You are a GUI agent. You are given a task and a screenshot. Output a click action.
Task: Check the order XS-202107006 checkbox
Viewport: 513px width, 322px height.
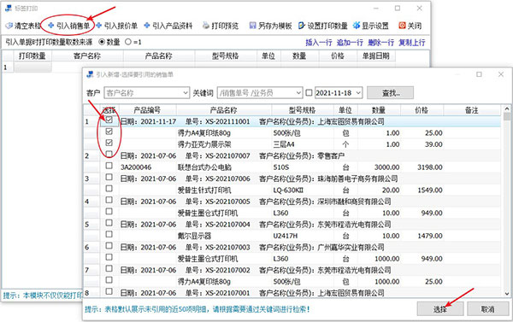point(109,177)
